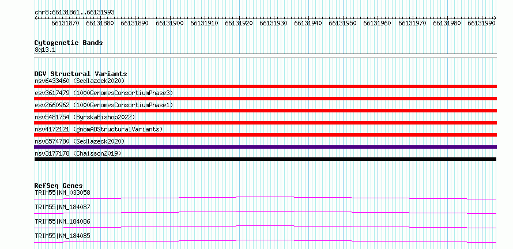
Task: Select ruler position 66131880
Action: pyautogui.click(x=100, y=23)
